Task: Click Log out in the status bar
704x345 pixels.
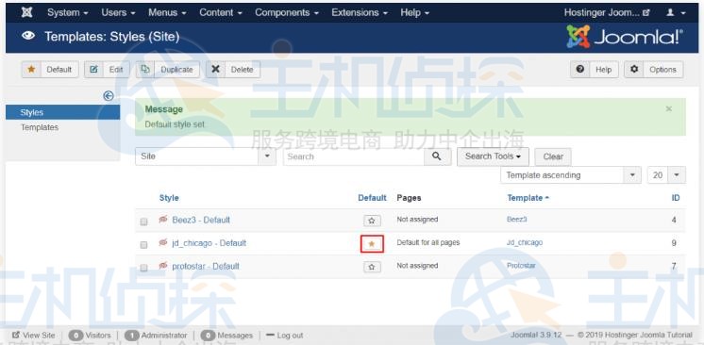Action: pos(285,336)
